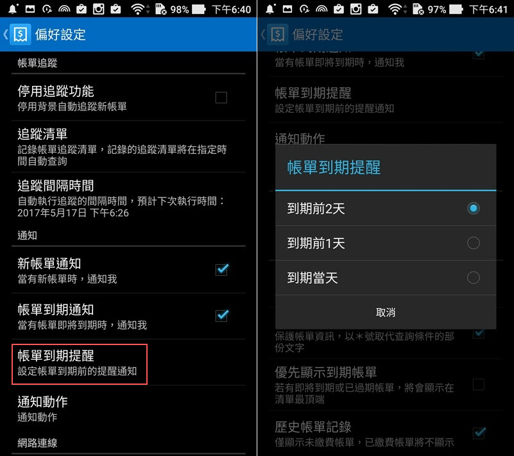The image size is (514, 456).
Task: Open the 通知動作 setting on left screen
Action: [128, 409]
